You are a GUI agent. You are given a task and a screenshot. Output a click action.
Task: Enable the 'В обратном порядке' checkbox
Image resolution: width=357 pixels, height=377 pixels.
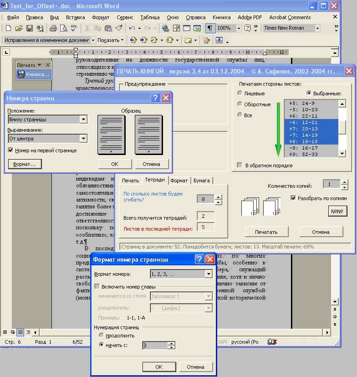coord(240,165)
